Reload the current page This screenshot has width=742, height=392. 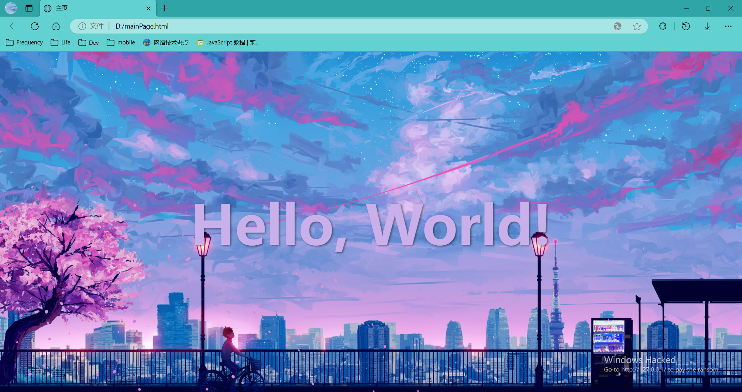35,26
